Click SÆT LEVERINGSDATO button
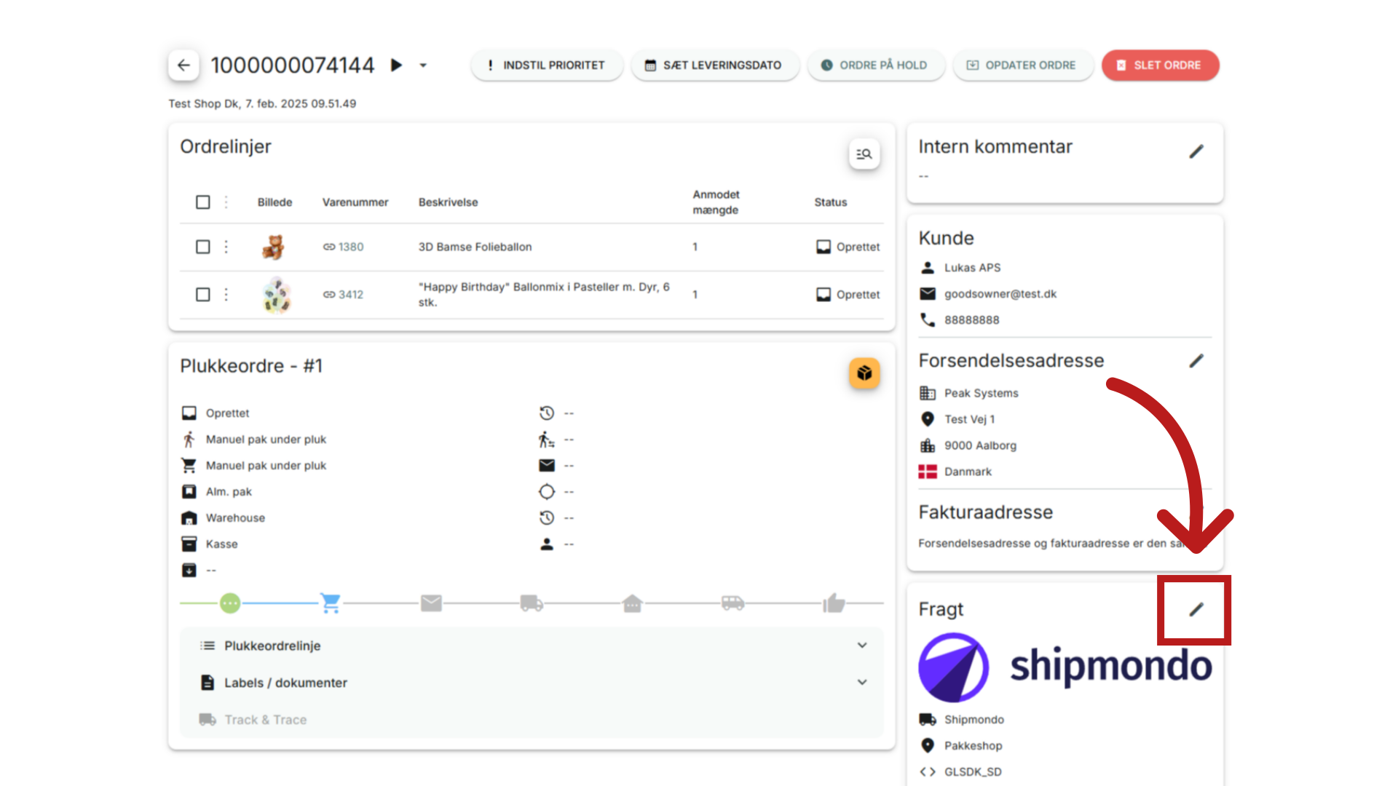 pos(714,65)
